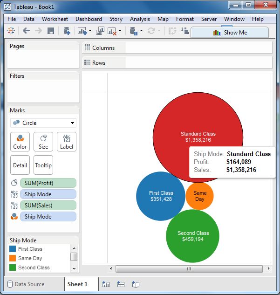Expand the clear sheet dropdown arrow
This screenshot has width=280, height=295.
[x=120, y=31]
